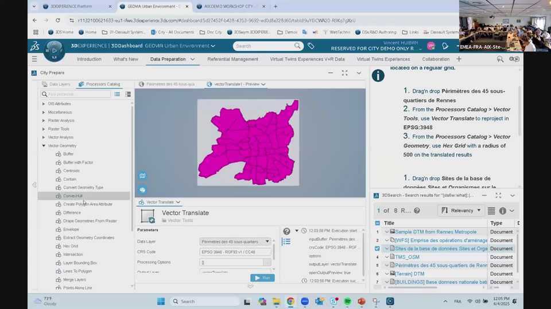Screen dimensions: 551x309
Task: Click the globe icon in preview
Action: [142, 190]
